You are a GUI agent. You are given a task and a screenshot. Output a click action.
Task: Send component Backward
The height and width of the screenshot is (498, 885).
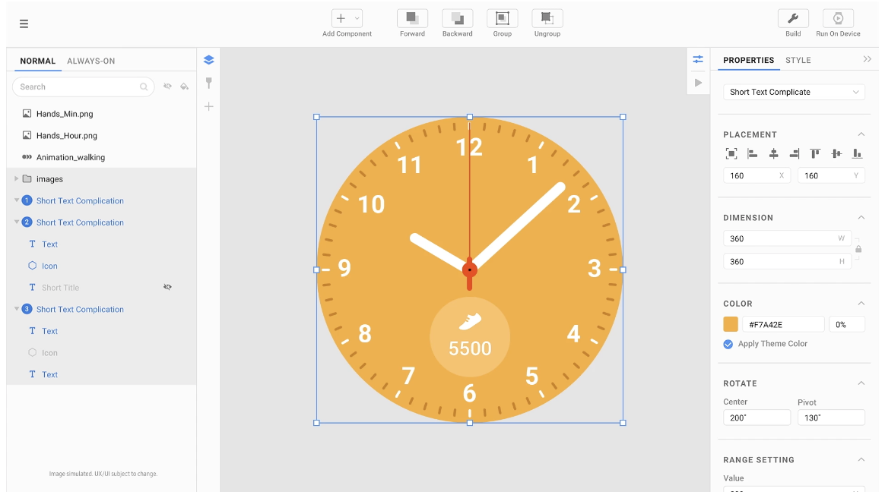pos(457,19)
